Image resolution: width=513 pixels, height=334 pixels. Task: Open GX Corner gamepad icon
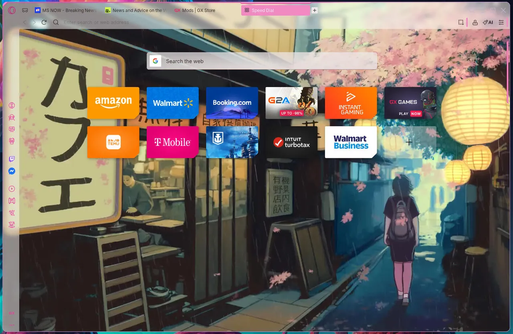[x=25, y=10]
